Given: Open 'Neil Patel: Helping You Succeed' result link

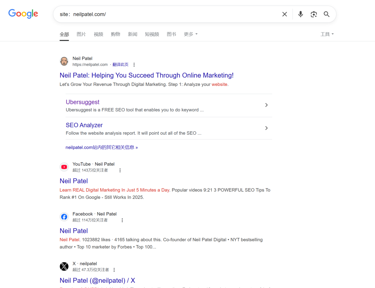Looking at the screenshot, I should point(147,75).
